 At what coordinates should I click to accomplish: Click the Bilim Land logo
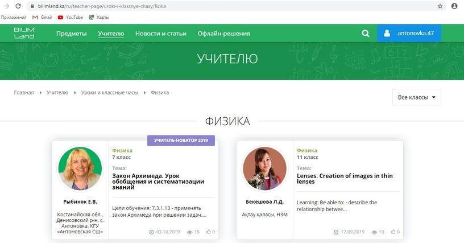coord(24,34)
